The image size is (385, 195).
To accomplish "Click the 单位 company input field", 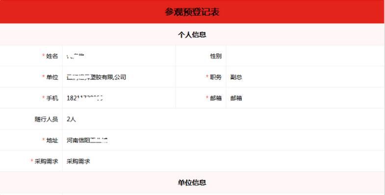I will [x=119, y=77].
